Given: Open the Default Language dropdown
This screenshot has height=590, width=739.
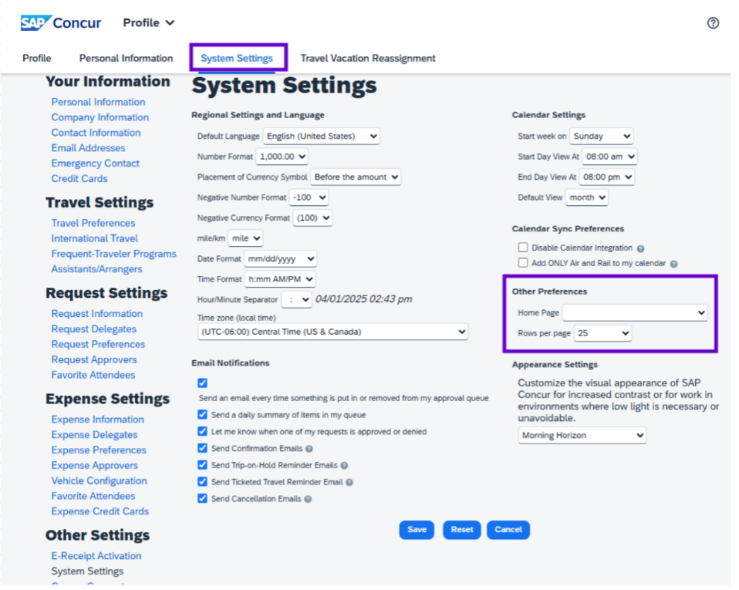Looking at the screenshot, I should pos(322,137).
